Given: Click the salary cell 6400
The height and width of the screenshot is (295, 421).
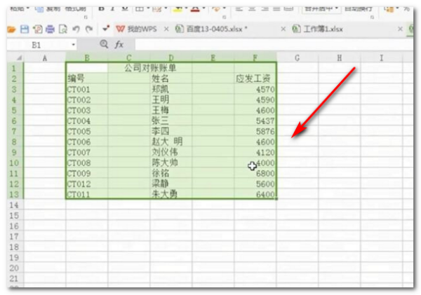Looking at the screenshot, I should click(255, 194).
